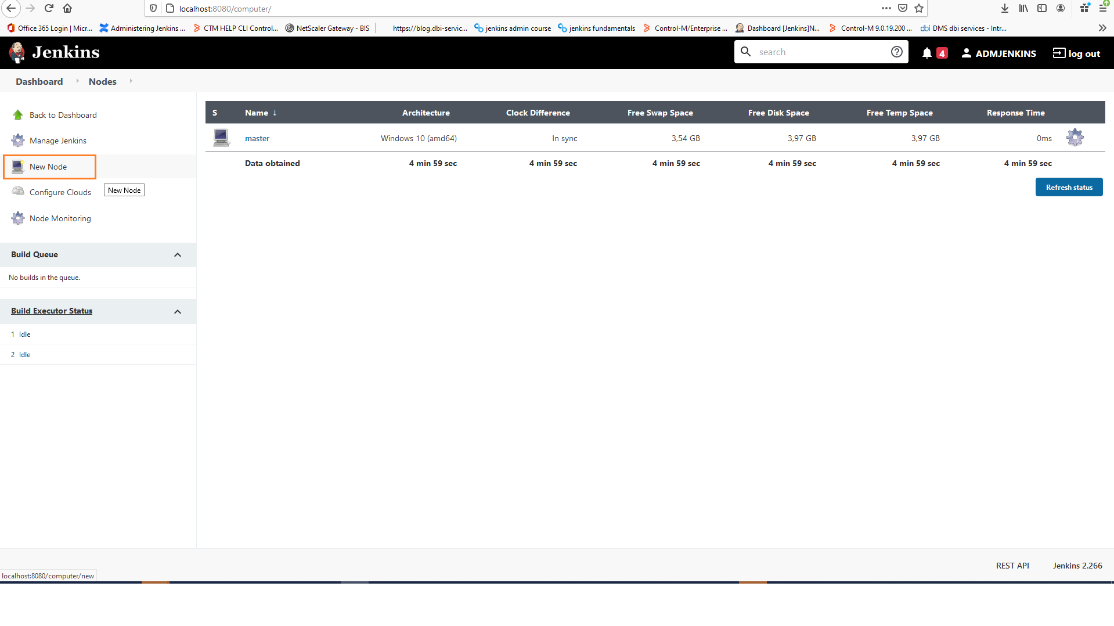Viewport: 1114px width, 626px height.
Task: Click the Pocket save icon
Action: pos(903,8)
